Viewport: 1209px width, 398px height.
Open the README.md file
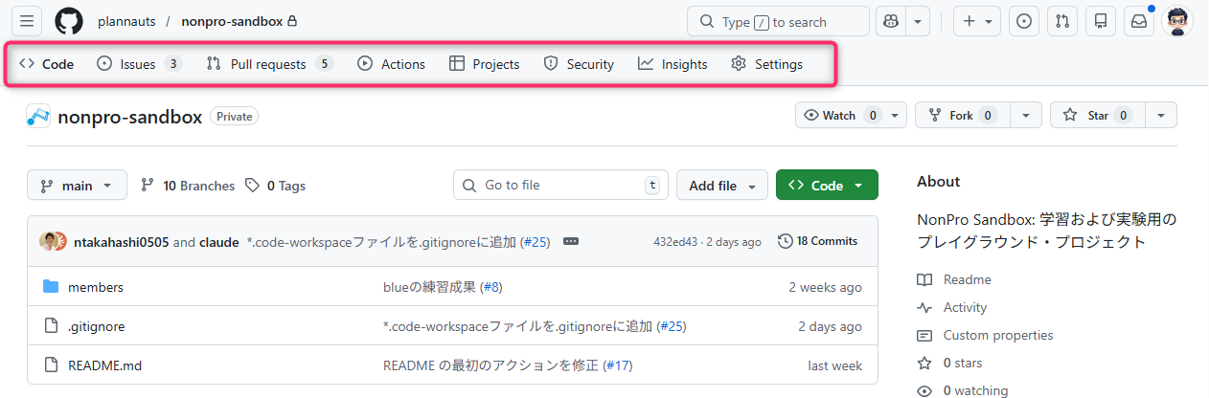(105, 365)
